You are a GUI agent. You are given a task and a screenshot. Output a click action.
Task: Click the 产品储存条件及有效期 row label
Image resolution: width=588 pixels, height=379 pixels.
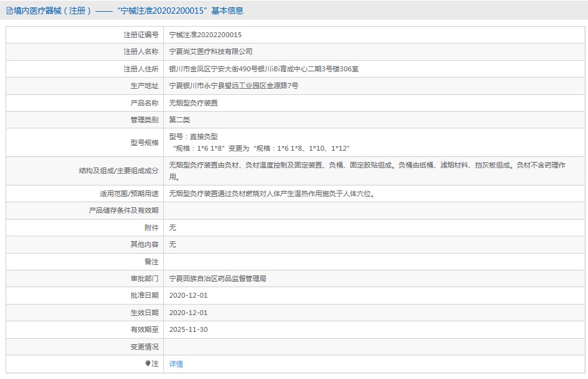point(124,211)
